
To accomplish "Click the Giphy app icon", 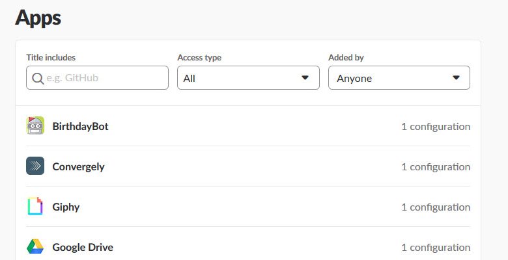I will (35, 207).
